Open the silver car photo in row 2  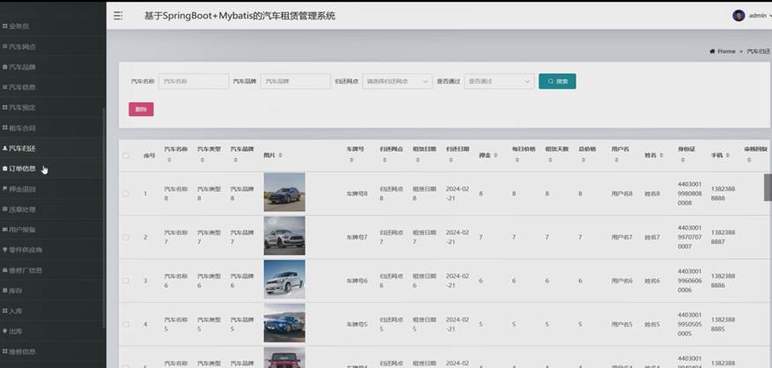coord(284,235)
